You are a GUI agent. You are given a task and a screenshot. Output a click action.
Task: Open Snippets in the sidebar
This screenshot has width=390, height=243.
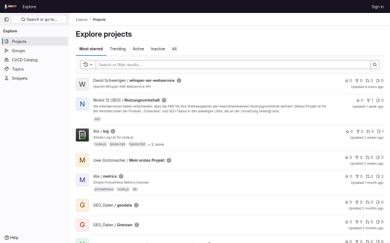(x=35, y=78)
